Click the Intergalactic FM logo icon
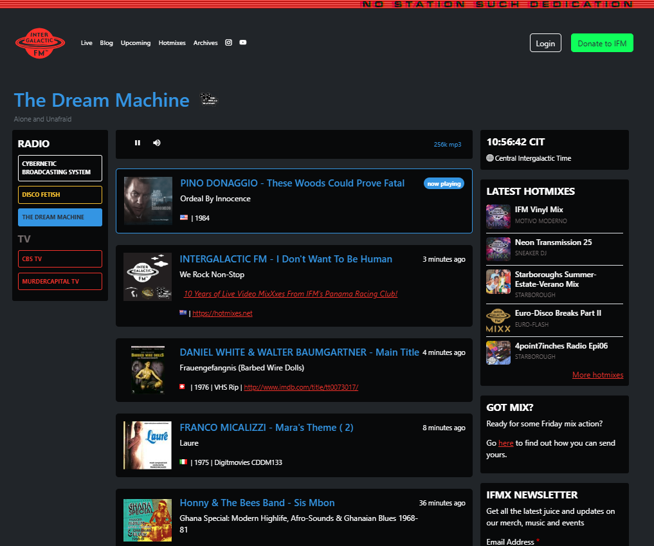 click(40, 42)
